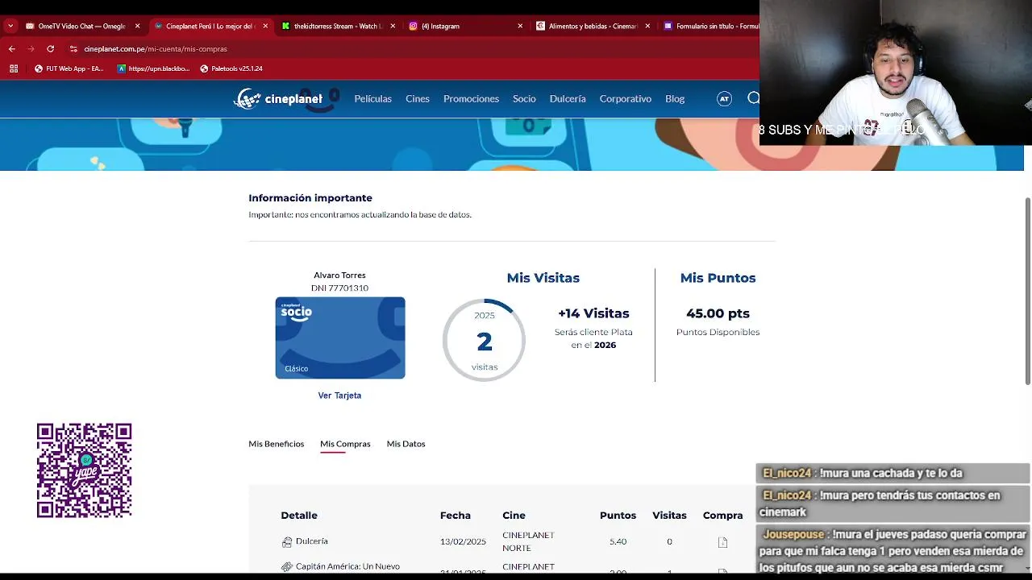Click the Información importante heading

pos(310,198)
